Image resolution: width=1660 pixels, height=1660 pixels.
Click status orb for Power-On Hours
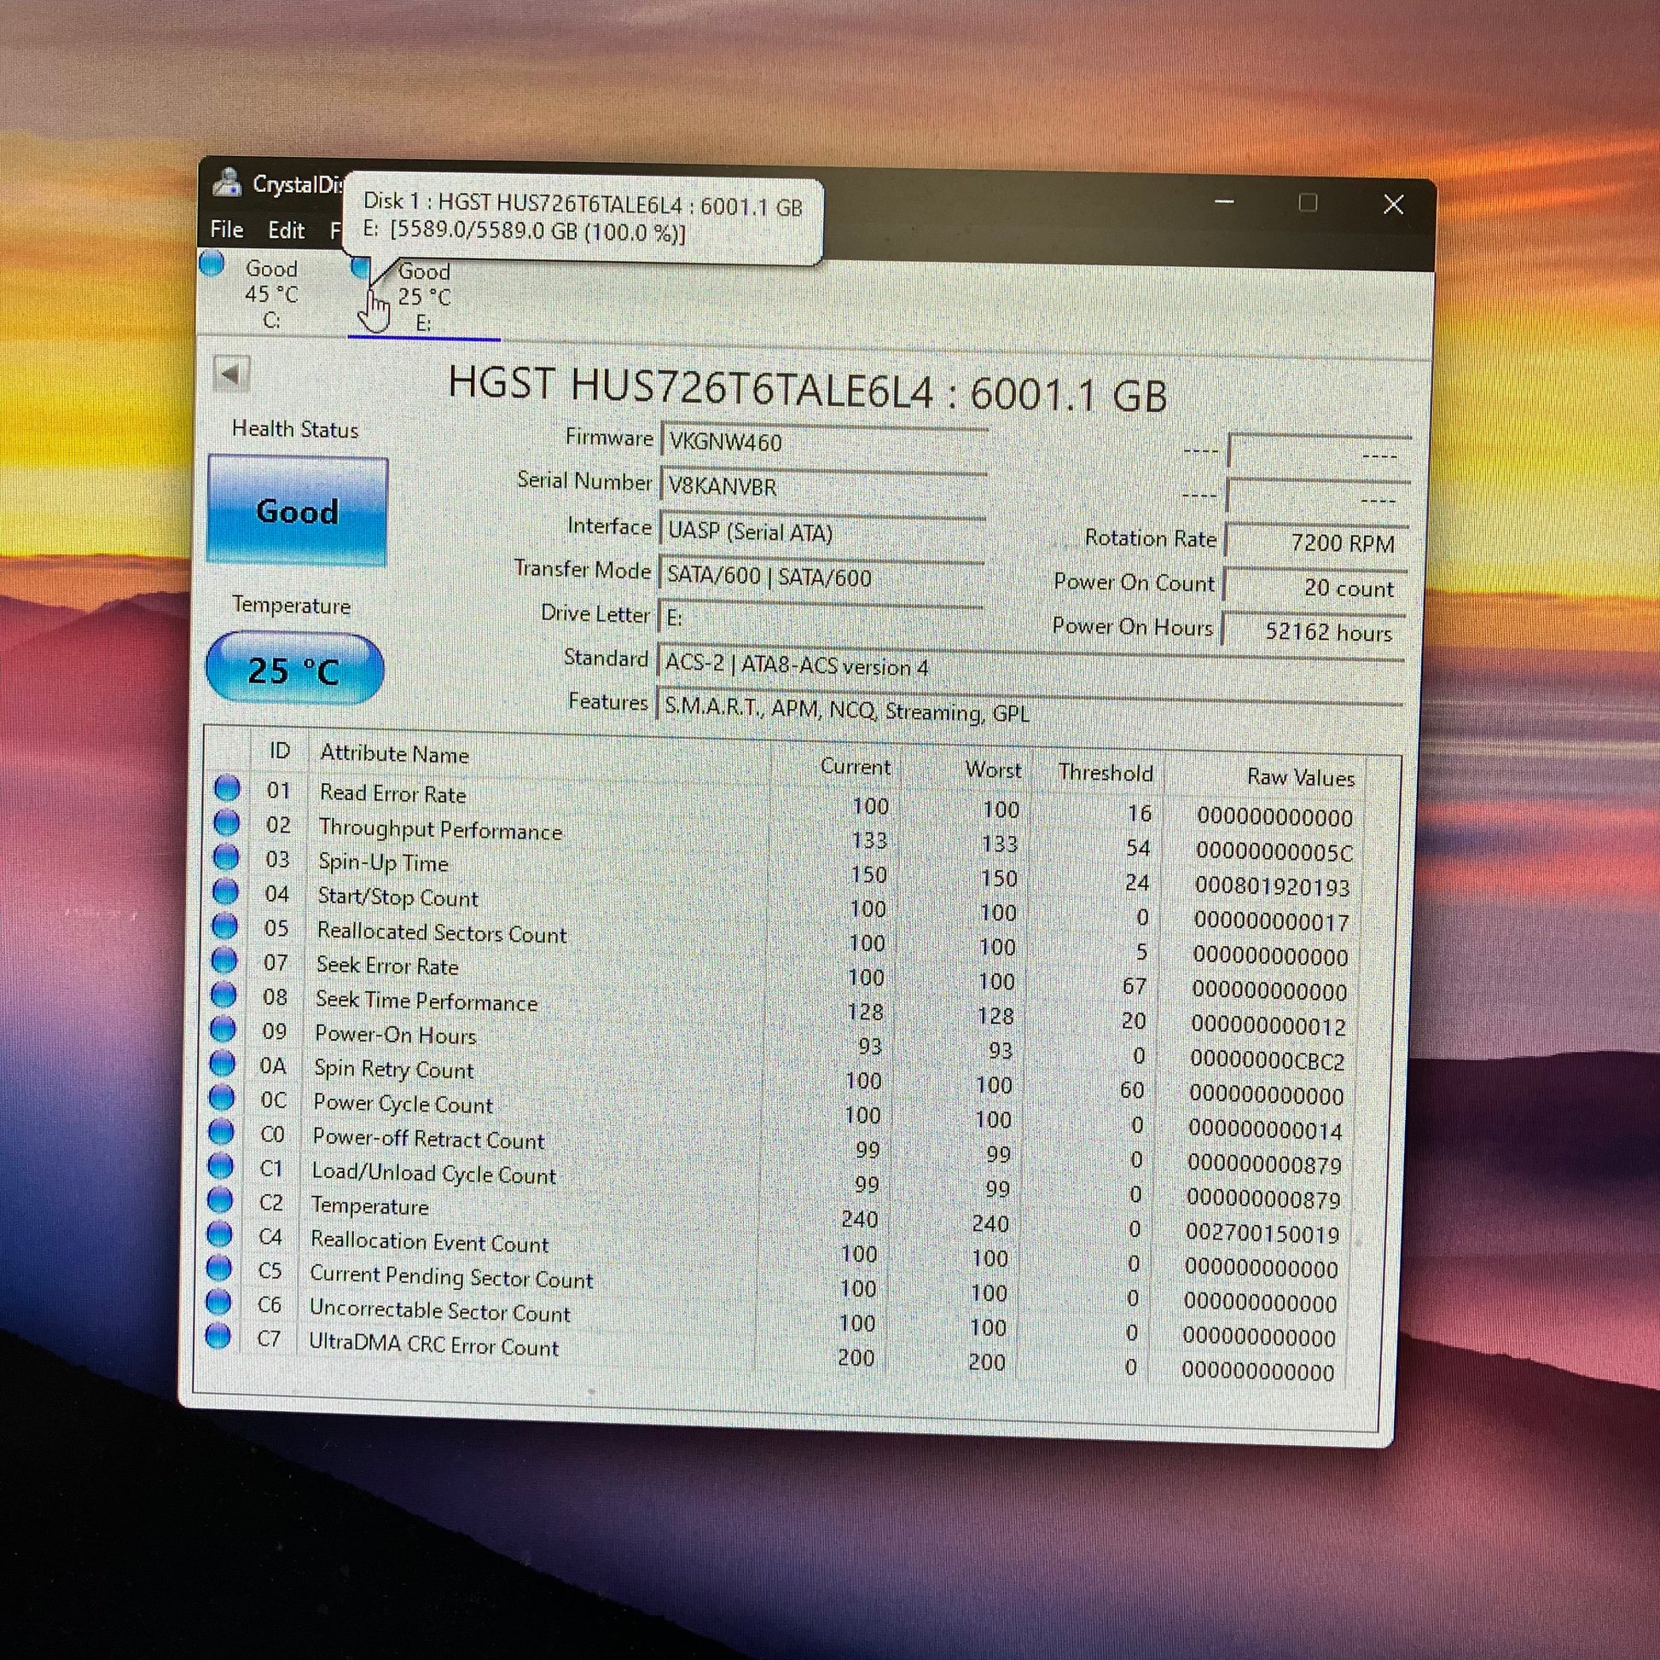coord(223,1029)
